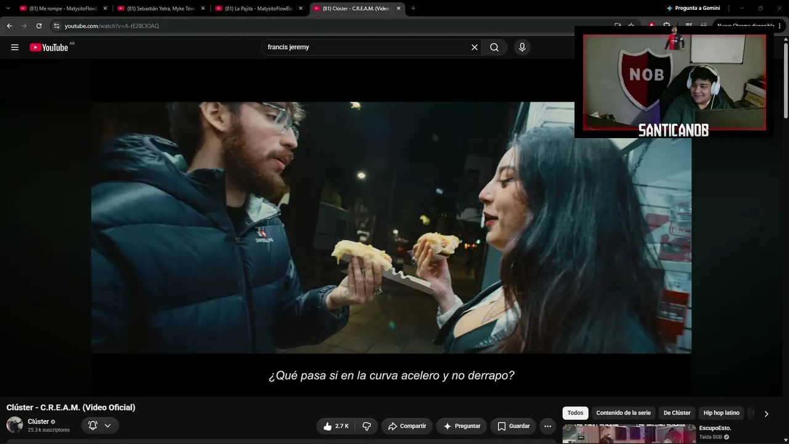
Task: Select the 'Clúster - C.R.E.A.M.' tab
Action: click(x=356, y=9)
